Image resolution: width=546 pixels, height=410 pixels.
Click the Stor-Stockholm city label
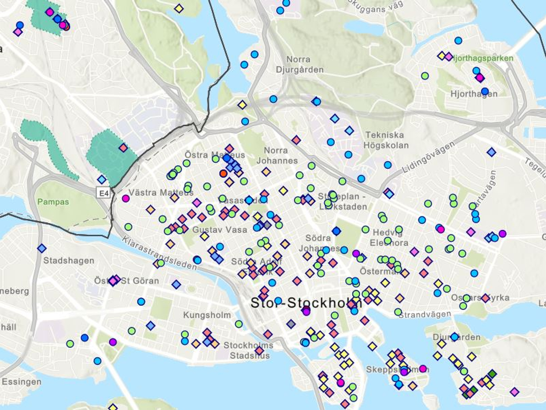[x=306, y=303]
